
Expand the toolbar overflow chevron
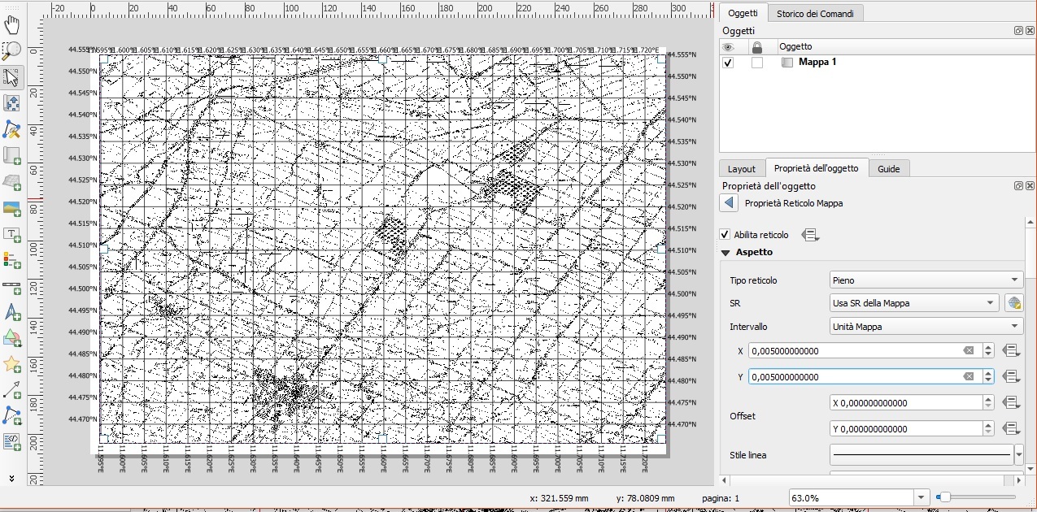point(12,478)
